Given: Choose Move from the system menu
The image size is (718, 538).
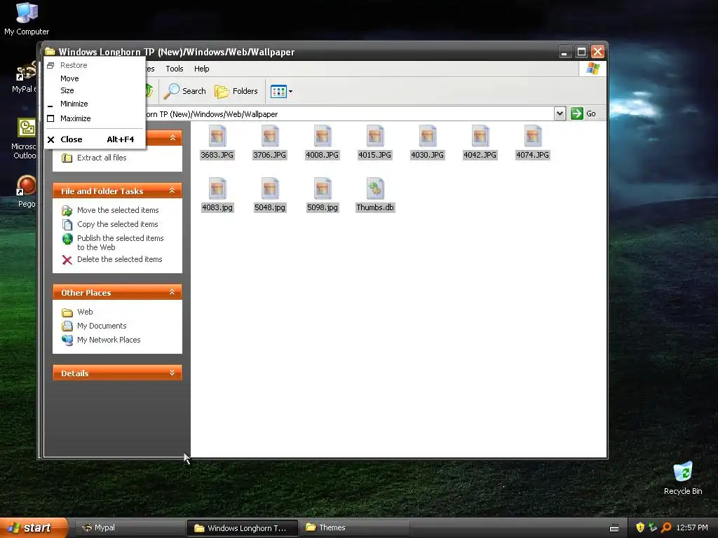Looking at the screenshot, I should click(x=95, y=78).
